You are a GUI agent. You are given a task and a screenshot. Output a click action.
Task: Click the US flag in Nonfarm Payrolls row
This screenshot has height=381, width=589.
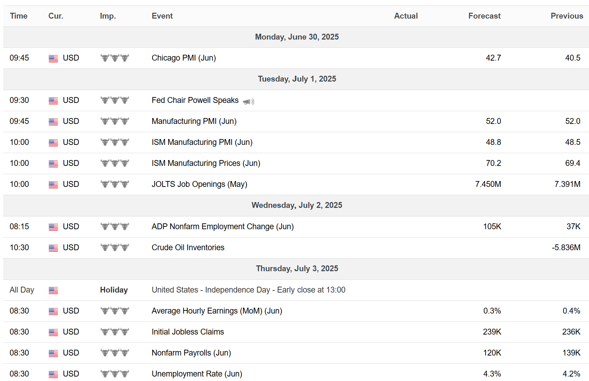point(53,353)
